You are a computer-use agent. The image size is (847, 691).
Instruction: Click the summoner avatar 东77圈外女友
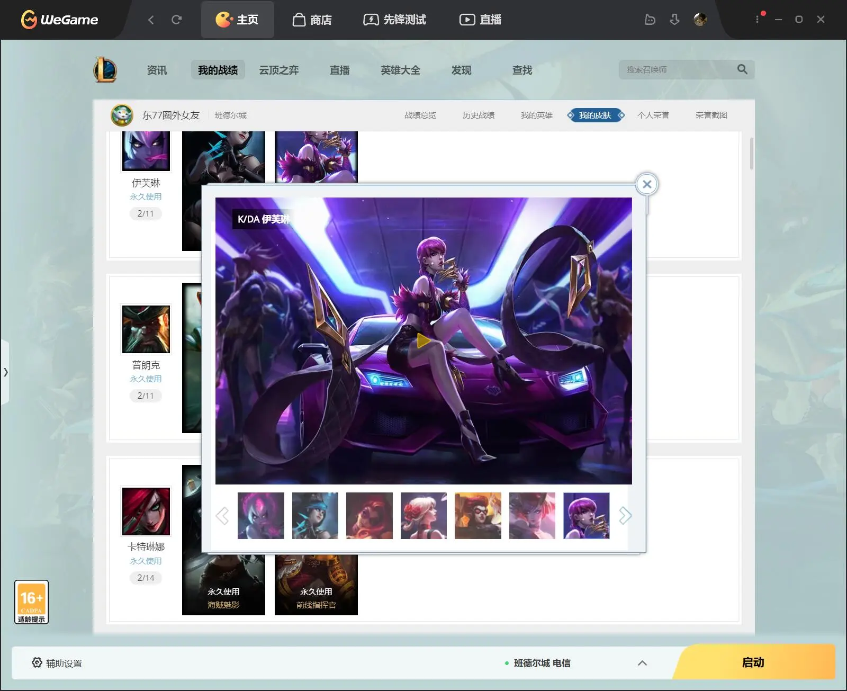tap(122, 115)
